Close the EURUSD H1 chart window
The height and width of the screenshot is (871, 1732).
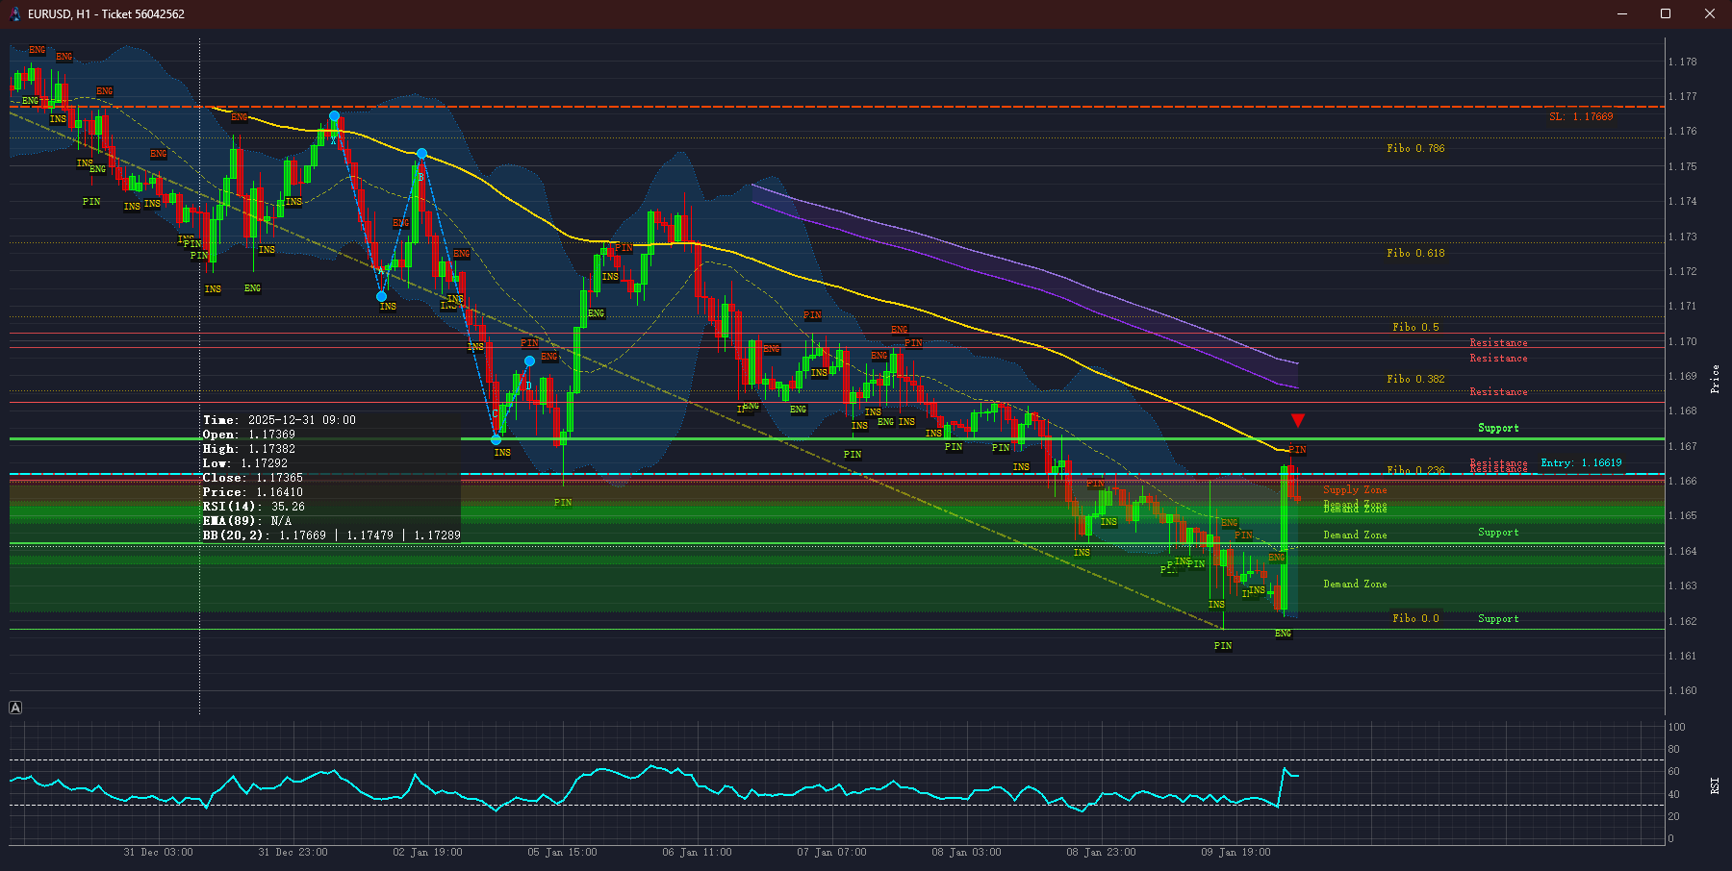pos(1710,13)
